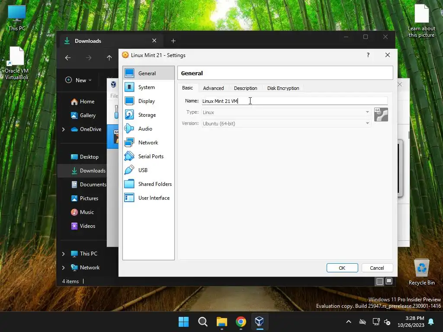Switch Explorer to details view

pyautogui.click(x=379, y=281)
